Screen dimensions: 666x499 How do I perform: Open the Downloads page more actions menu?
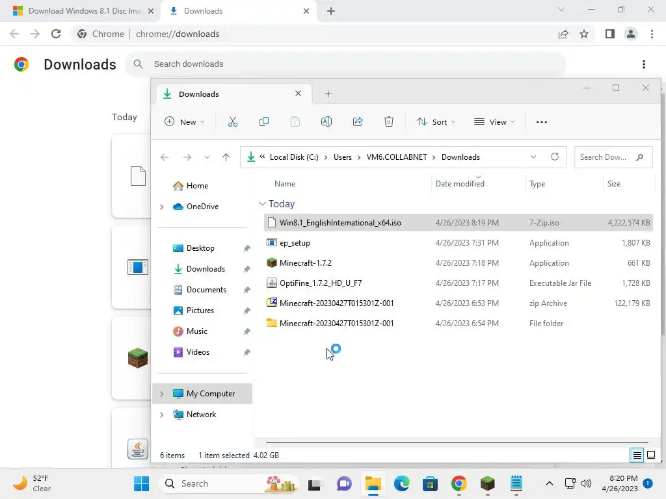644,64
